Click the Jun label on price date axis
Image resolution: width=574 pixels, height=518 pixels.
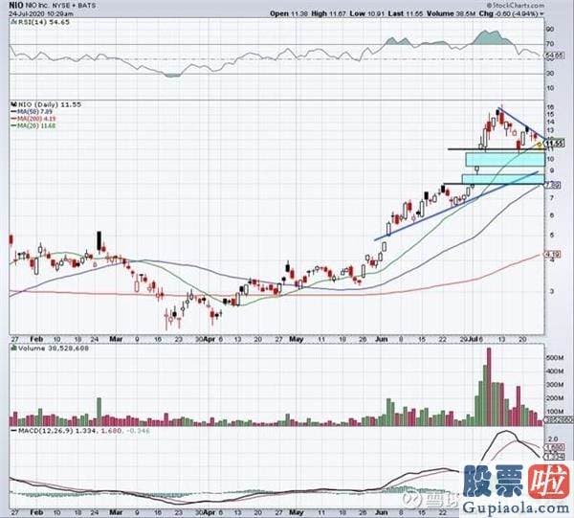point(382,339)
